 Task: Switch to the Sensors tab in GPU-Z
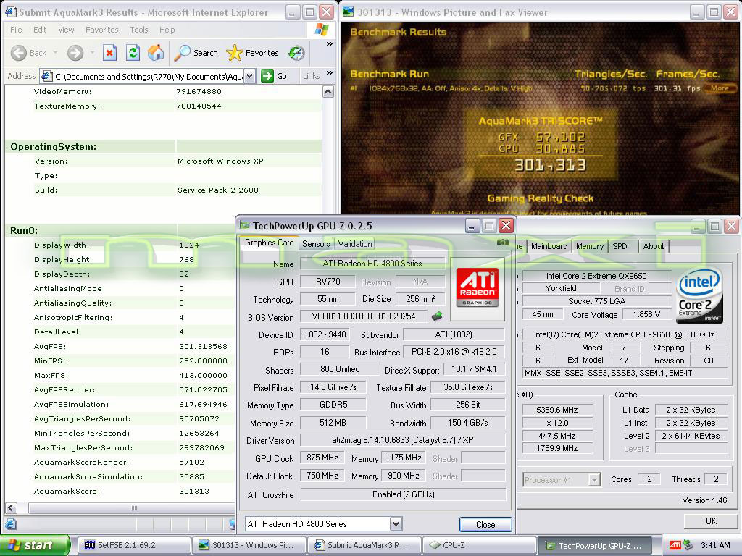coord(316,243)
